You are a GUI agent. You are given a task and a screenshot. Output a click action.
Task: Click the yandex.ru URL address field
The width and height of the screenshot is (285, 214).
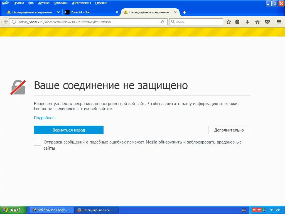[x=88, y=22]
